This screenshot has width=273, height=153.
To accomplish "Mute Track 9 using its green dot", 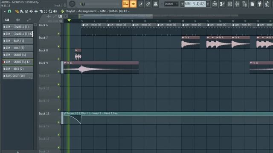I will coord(59,72).
